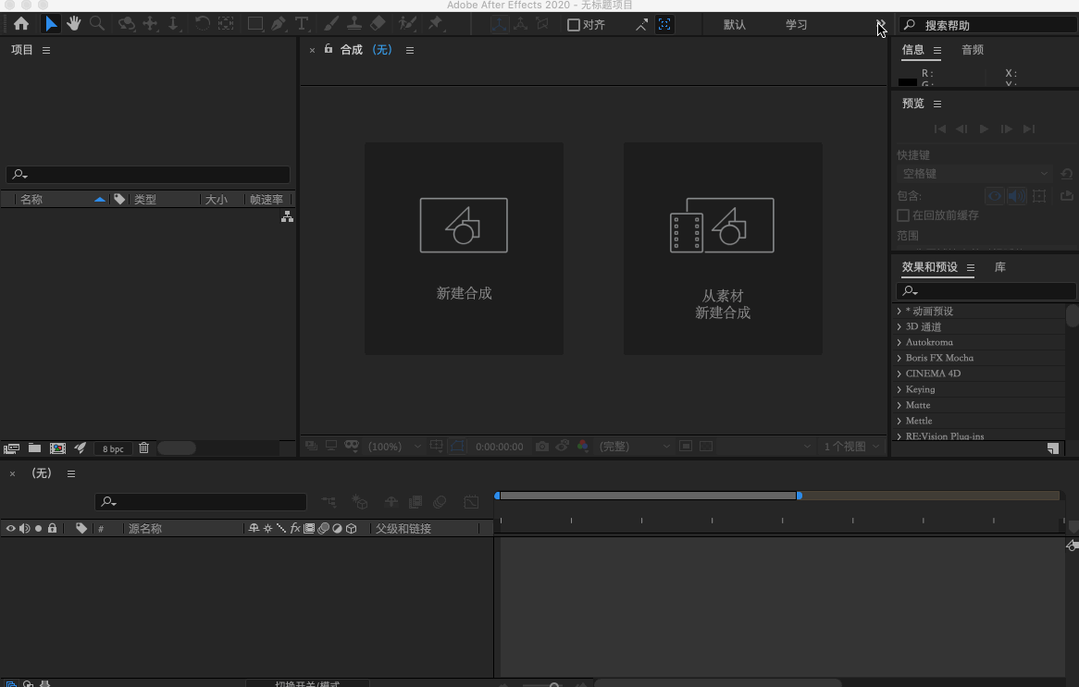Viewport: 1079px width, 687px height.
Task: Toggle the timeline solo column dot
Action: [39, 528]
